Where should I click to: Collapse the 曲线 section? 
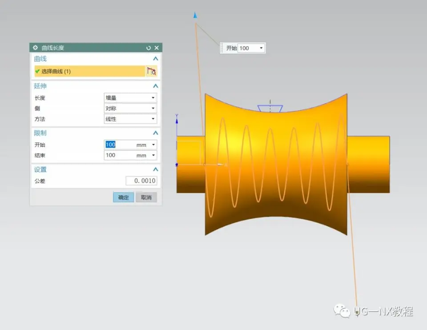pos(156,59)
